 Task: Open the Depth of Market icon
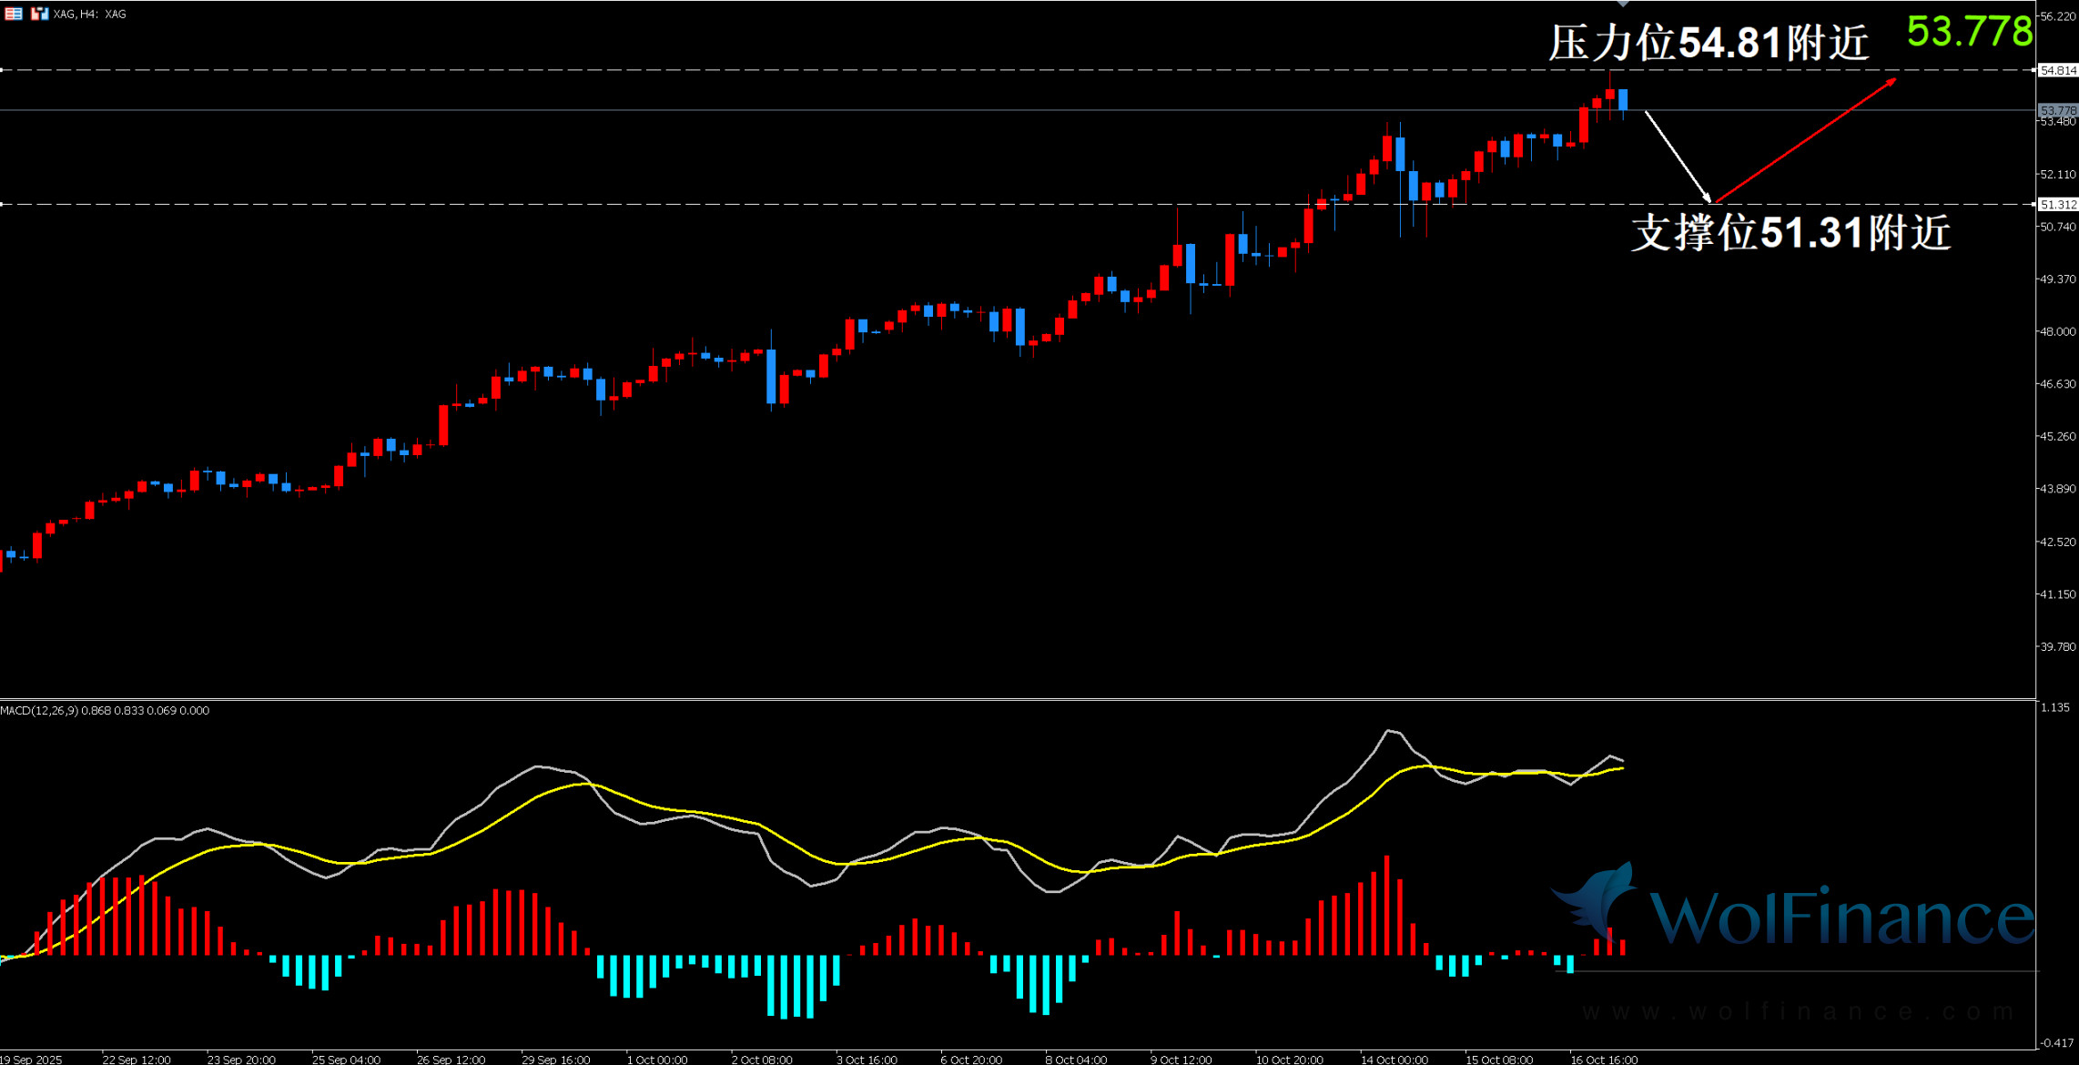13,14
